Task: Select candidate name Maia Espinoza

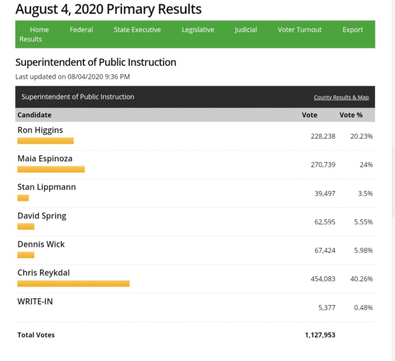Action: (45, 158)
